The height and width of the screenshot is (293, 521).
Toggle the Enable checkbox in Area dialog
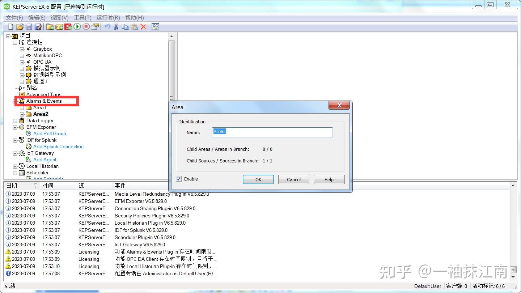[x=179, y=179]
